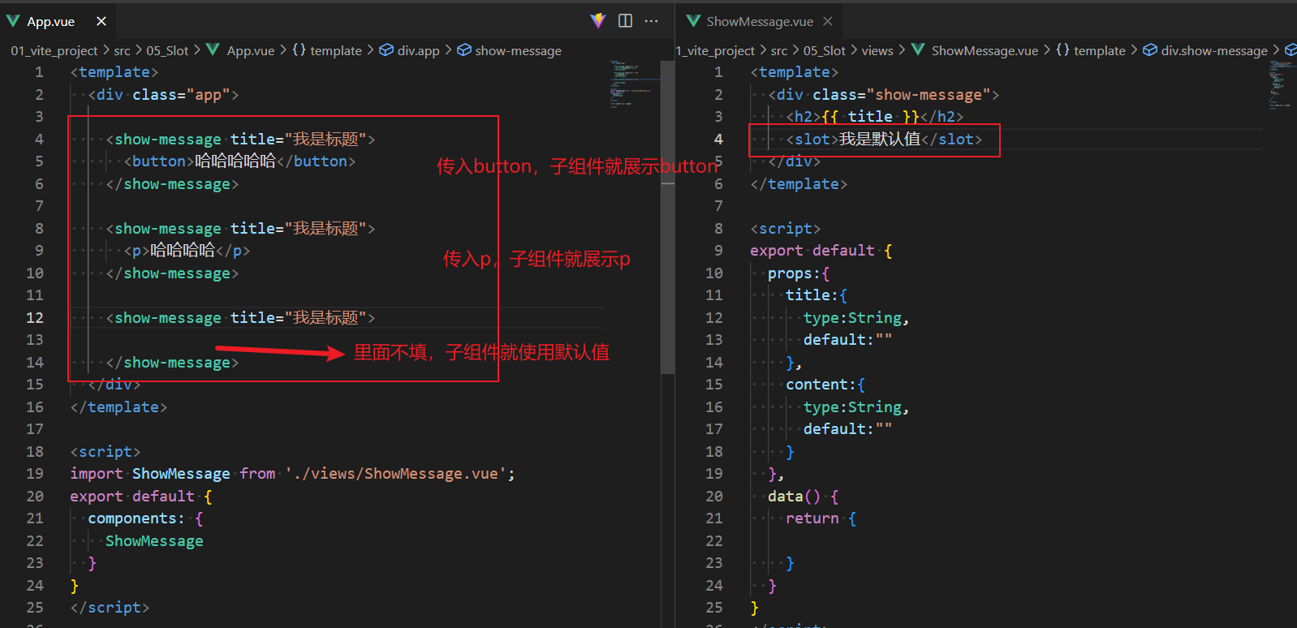
Task: Close the ShowMessage.vue tab
Action: click(828, 21)
